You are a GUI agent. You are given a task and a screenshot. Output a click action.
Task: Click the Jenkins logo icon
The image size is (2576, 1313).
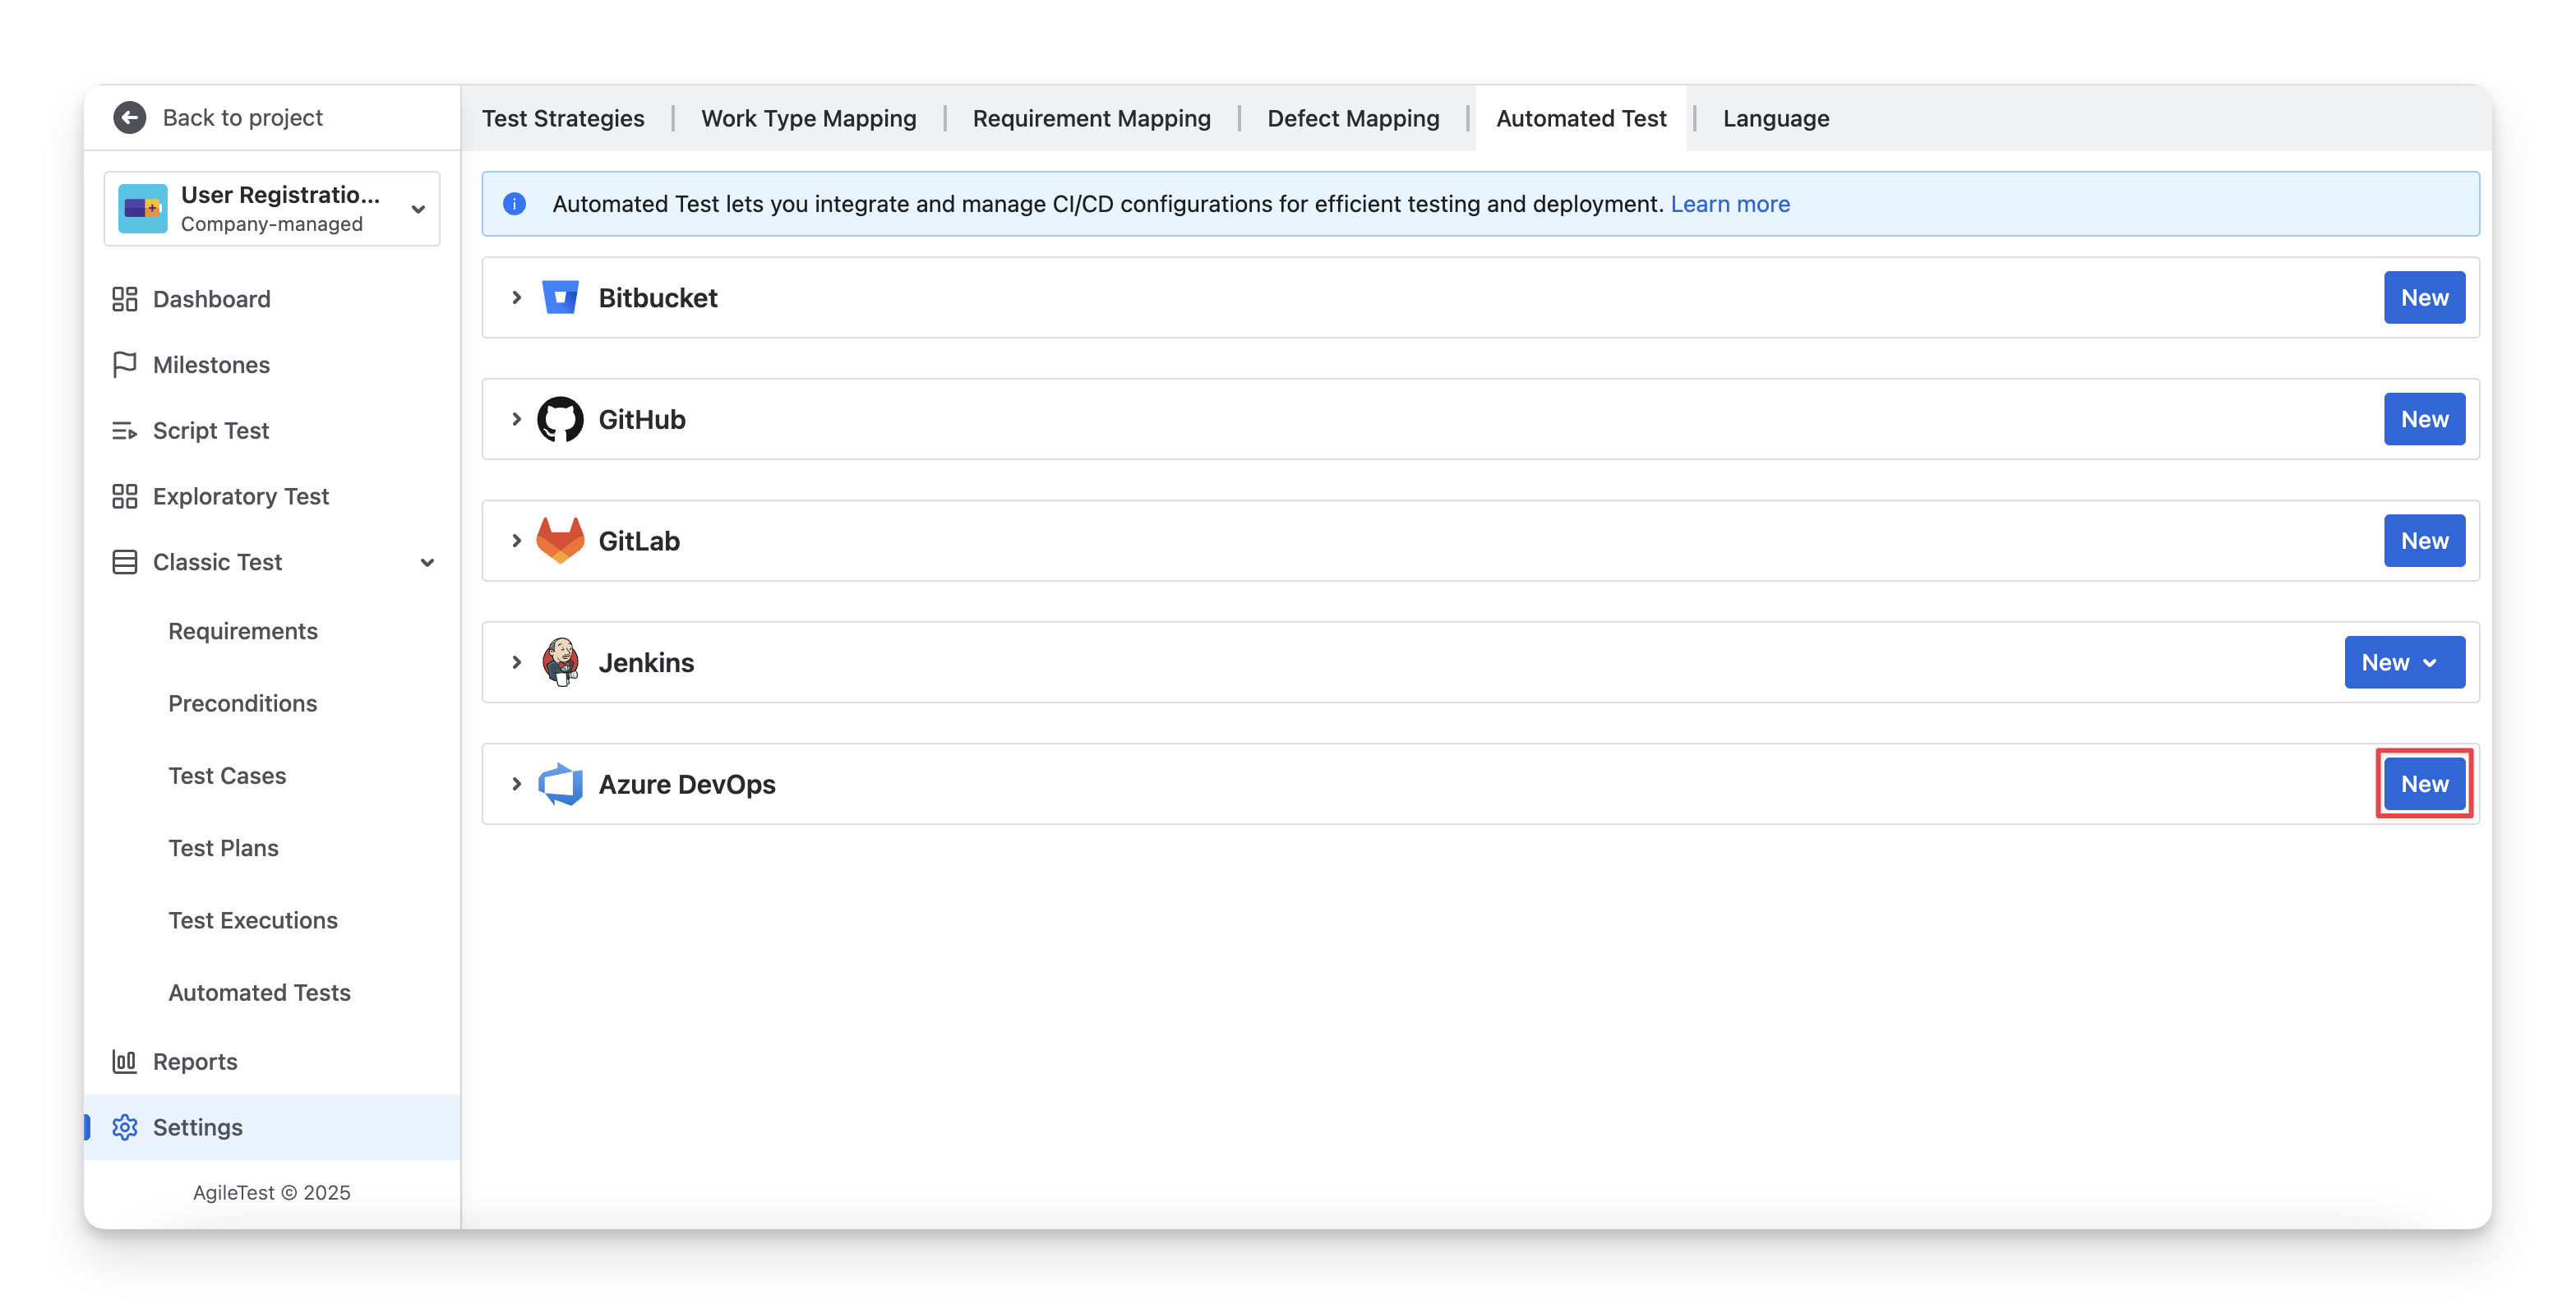tap(560, 662)
